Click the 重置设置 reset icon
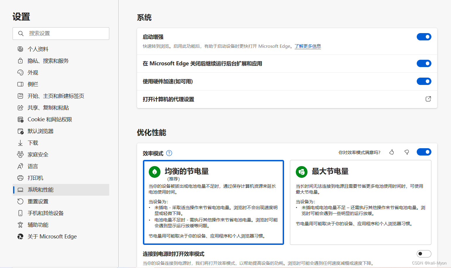The height and width of the screenshot is (268, 451). [x=20, y=201]
